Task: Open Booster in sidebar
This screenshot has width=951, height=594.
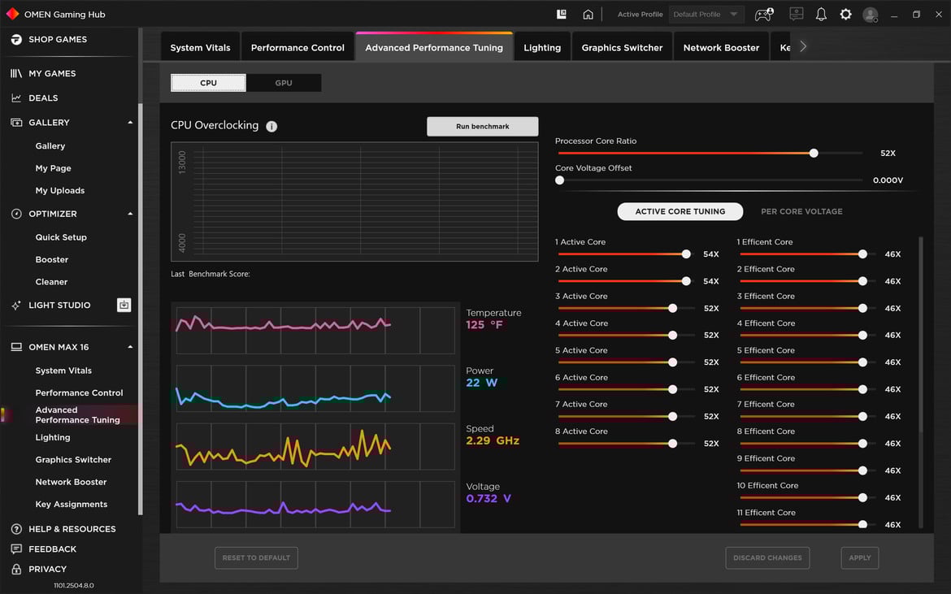Action: click(x=51, y=259)
